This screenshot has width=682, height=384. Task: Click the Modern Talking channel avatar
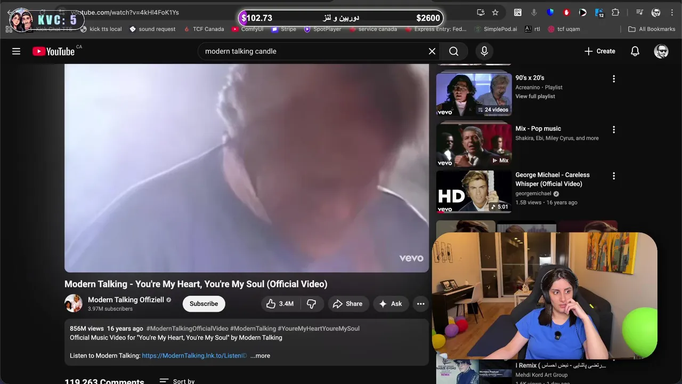(74, 303)
